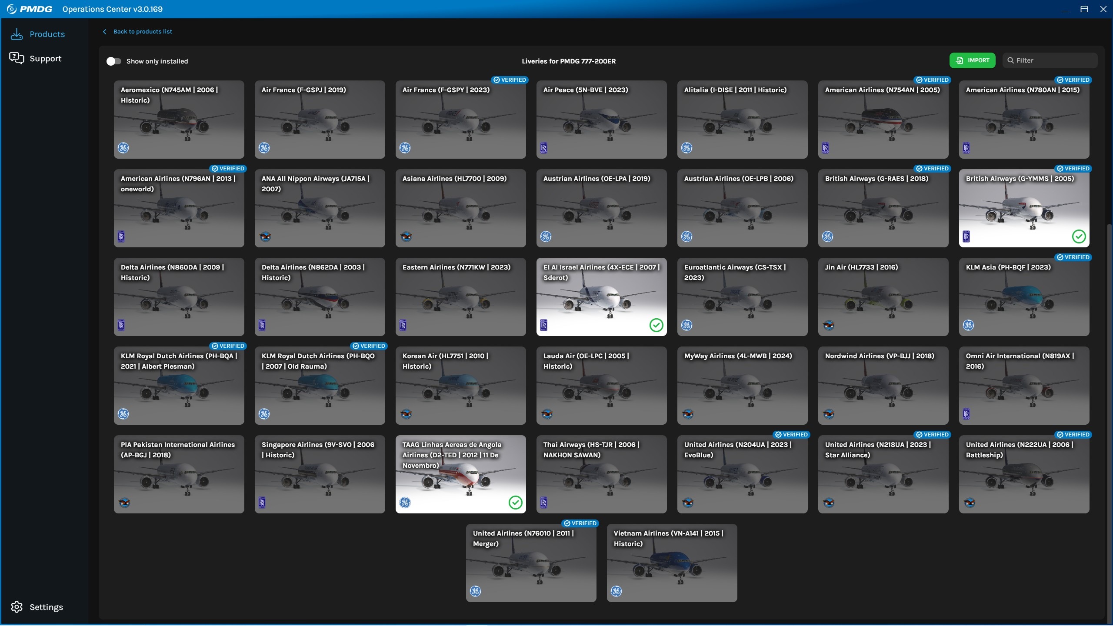The width and height of the screenshot is (1113, 626).
Task: Click the Settings gear icon
Action: [17, 607]
